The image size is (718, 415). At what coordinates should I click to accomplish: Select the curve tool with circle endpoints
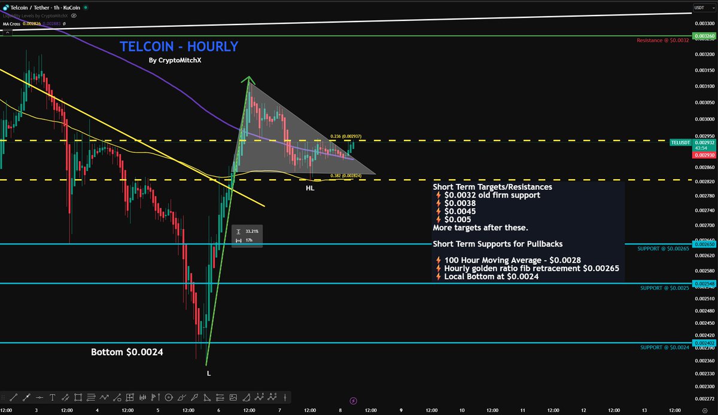click(117, 398)
